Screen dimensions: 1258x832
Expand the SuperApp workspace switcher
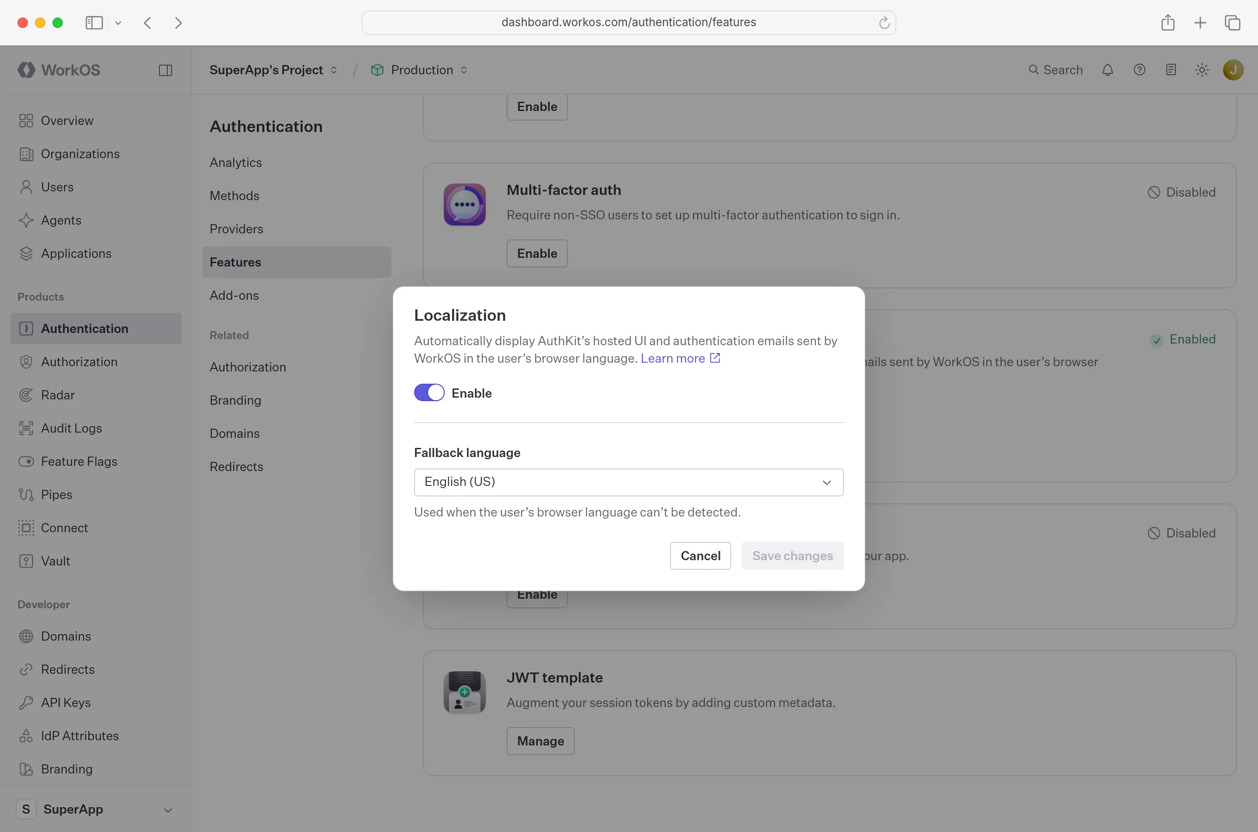point(96,809)
